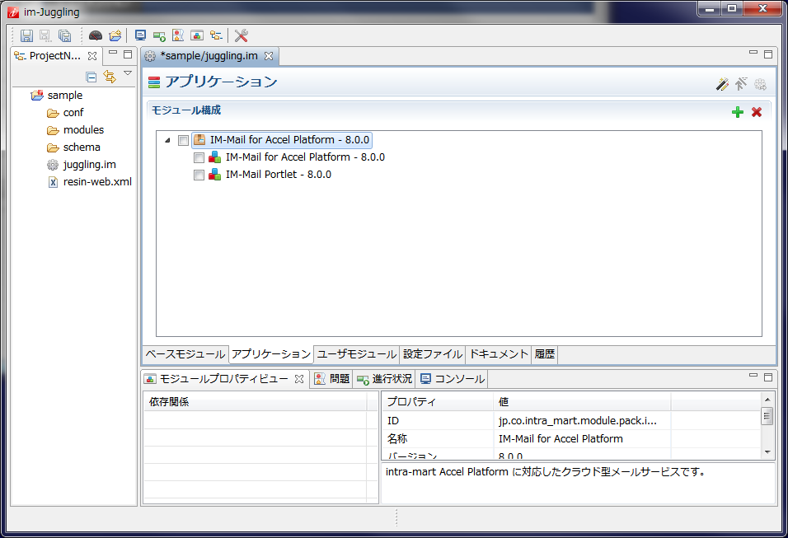788x538 pixels.
Task: Switch to 履歴 tab
Action: [545, 354]
